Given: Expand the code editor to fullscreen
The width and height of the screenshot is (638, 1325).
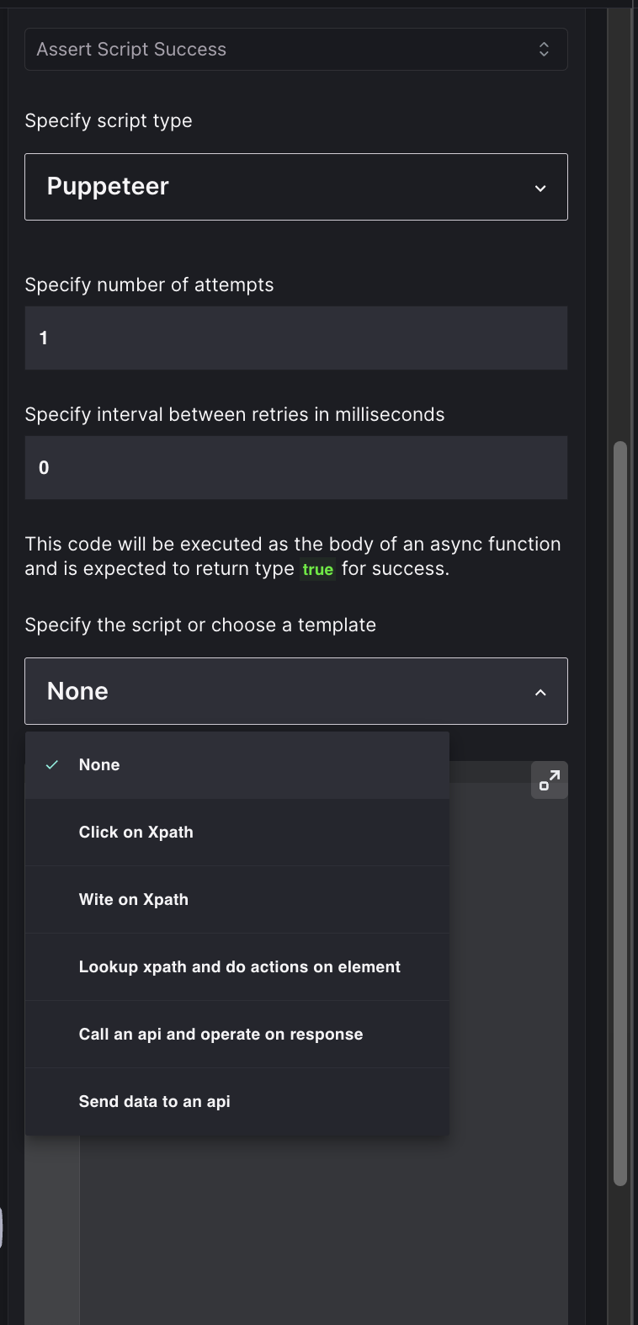Looking at the screenshot, I should [549, 780].
